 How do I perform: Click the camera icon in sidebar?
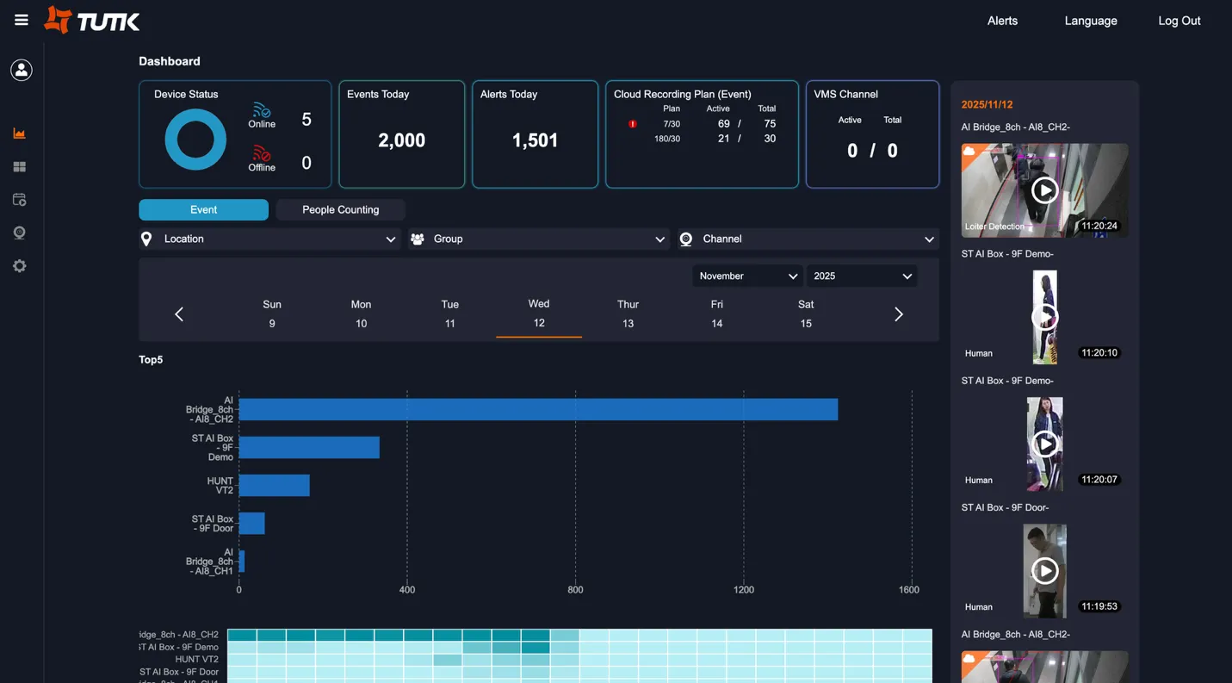click(x=19, y=232)
